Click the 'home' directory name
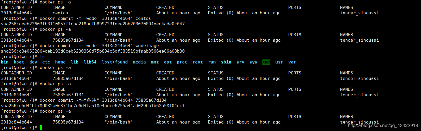Viewport: 421px width, 131px height. pos(60,62)
